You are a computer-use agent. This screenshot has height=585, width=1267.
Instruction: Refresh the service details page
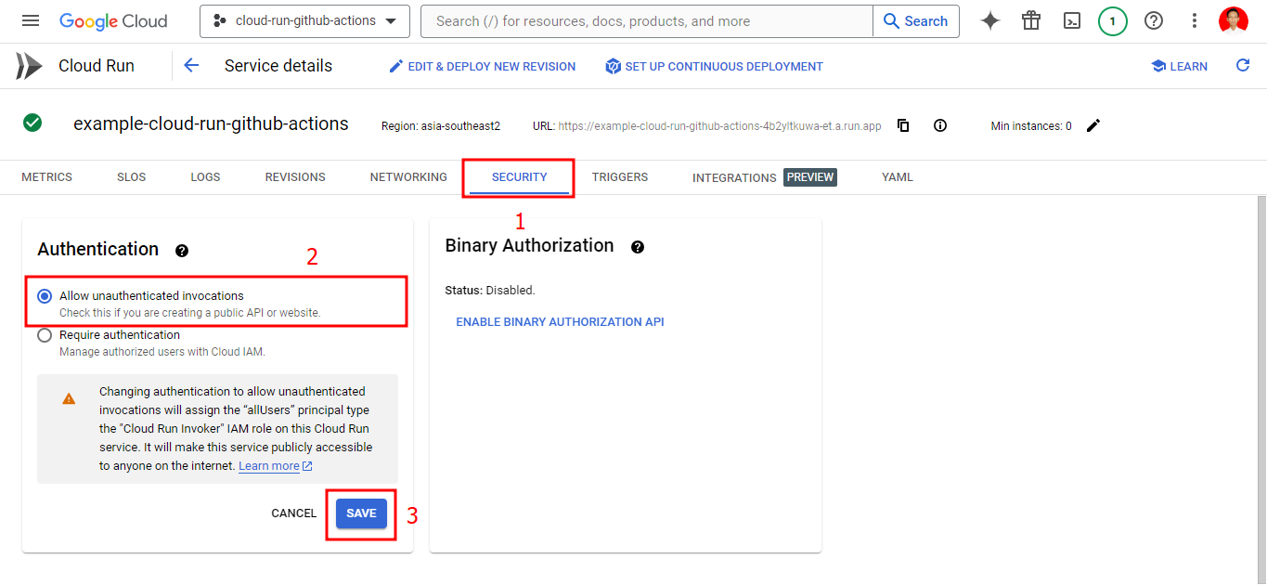pos(1243,66)
